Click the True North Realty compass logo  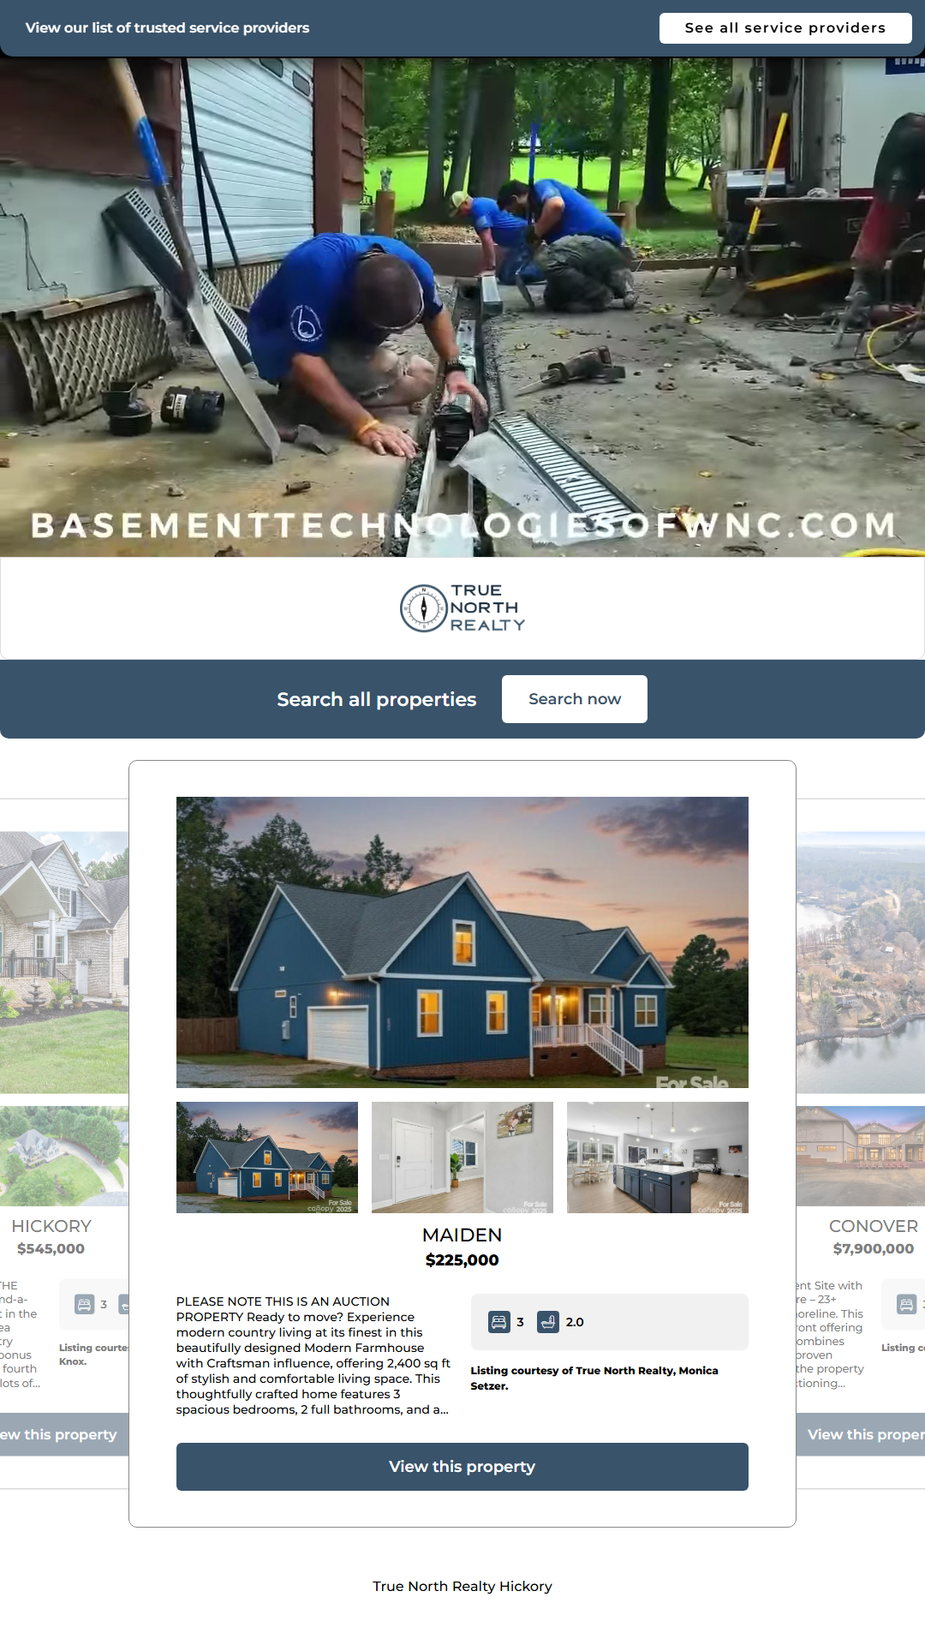pyautogui.click(x=462, y=608)
